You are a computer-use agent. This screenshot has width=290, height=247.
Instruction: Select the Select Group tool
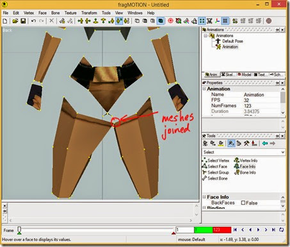click(x=216, y=173)
